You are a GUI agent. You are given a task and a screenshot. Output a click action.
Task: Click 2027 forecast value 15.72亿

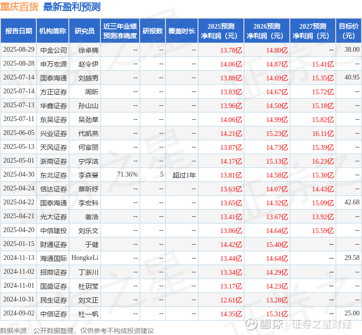[323, 92]
